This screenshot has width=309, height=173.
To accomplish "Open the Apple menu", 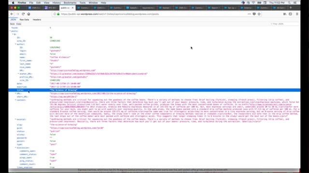I will pyautogui.click(x=13, y=3).
